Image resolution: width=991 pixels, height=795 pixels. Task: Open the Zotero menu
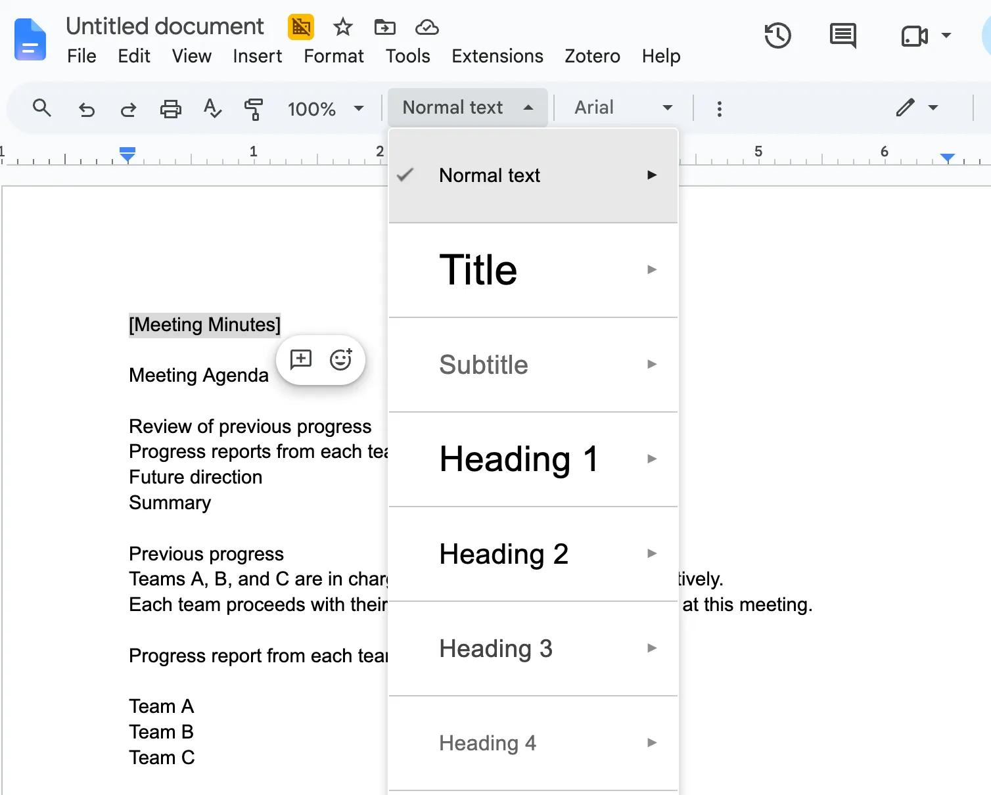pyautogui.click(x=593, y=57)
